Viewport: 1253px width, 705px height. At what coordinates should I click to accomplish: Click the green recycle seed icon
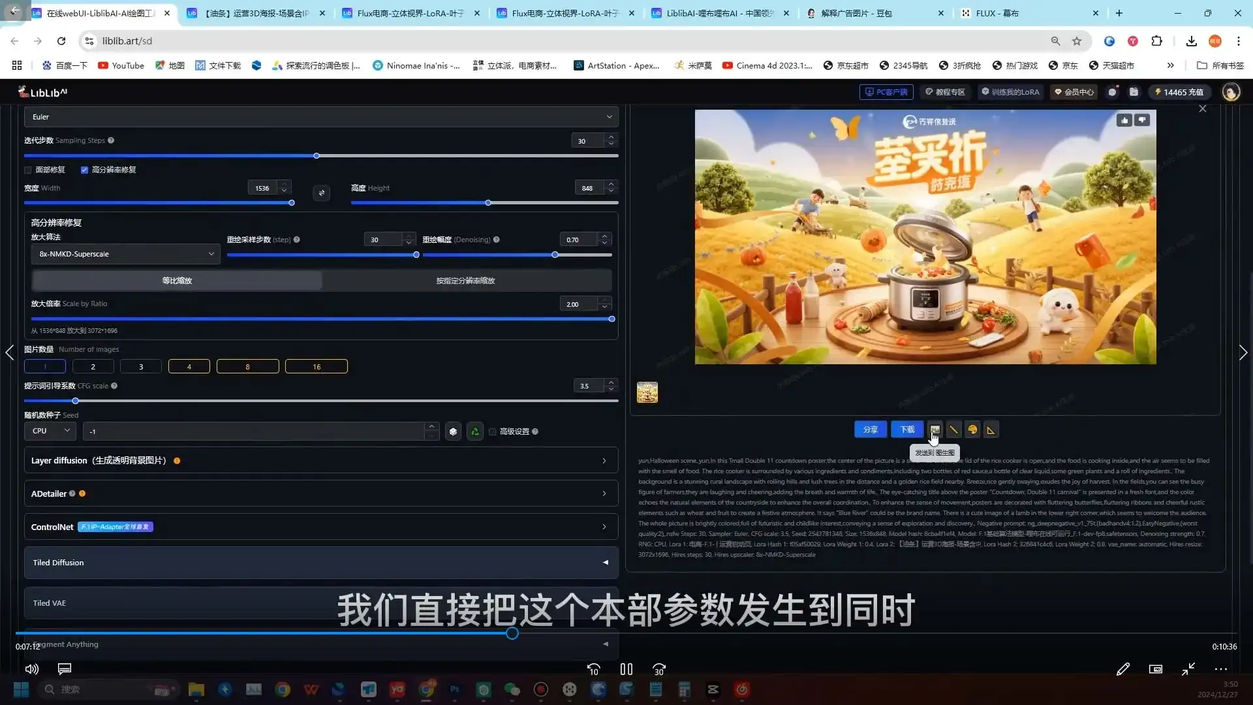[x=475, y=431]
